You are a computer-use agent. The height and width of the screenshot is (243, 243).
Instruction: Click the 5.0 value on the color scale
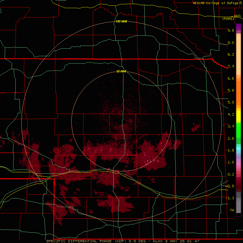coord(231,102)
